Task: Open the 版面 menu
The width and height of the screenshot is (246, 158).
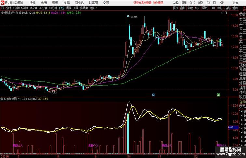Action: pyautogui.click(x=184, y=3)
